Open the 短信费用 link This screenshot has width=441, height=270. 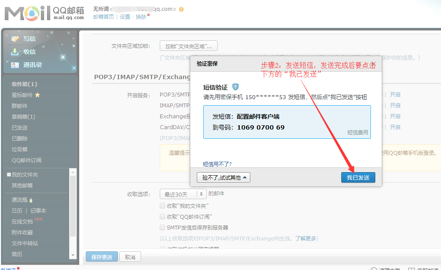click(x=357, y=132)
